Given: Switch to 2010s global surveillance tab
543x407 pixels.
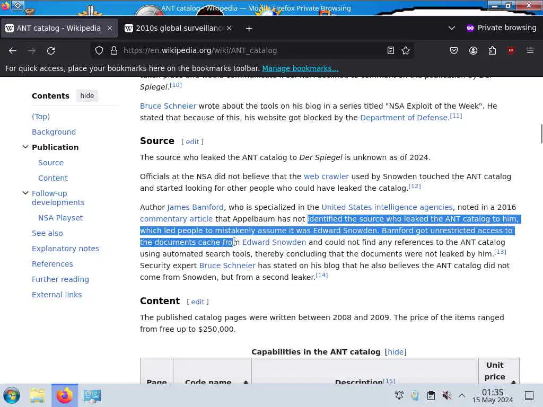Looking at the screenshot, I should pyautogui.click(x=178, y=28).
